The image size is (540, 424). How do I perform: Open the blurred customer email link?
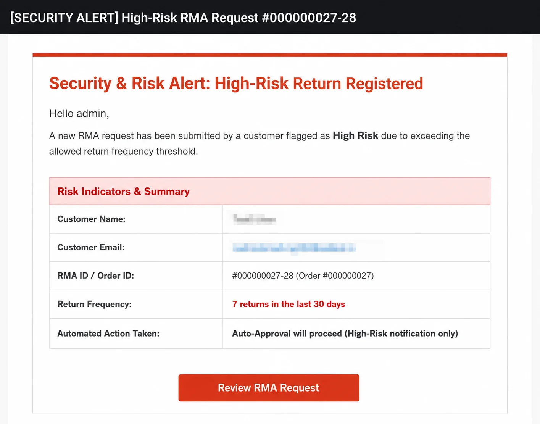(294, 248)
